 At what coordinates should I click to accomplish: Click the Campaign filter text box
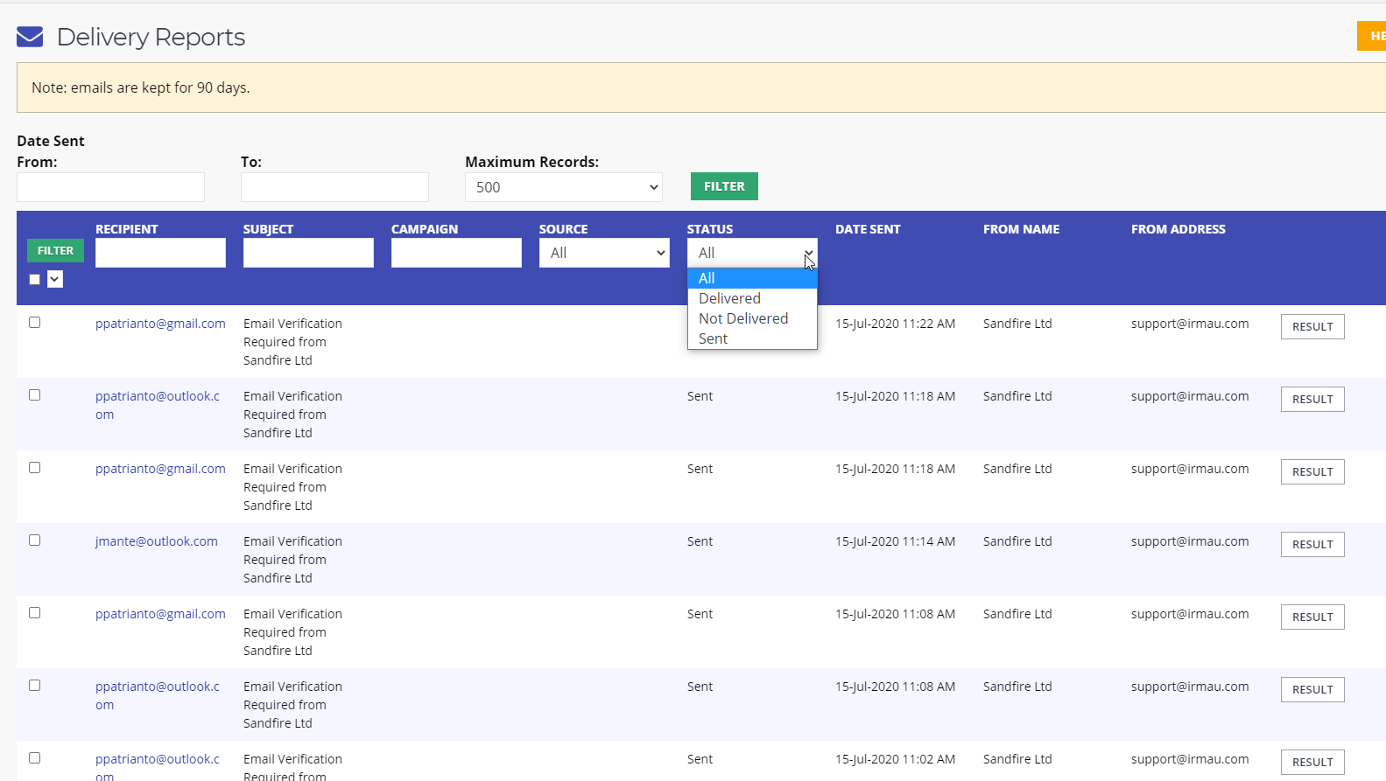[x=456, y=253]
